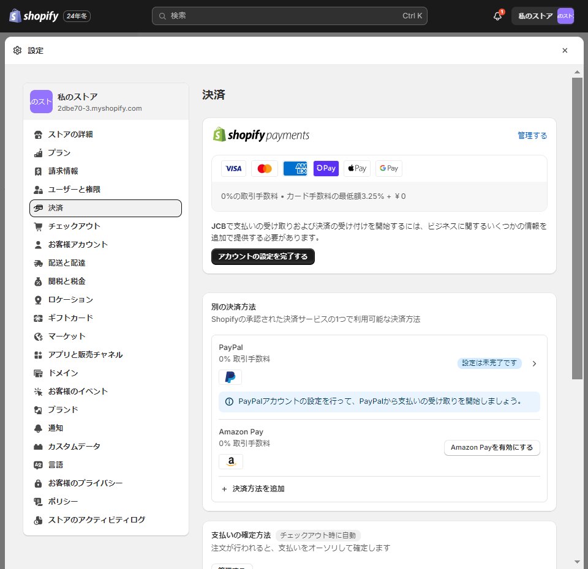
Task: Select the 決済 sidebar item
Action: point(105,208)
